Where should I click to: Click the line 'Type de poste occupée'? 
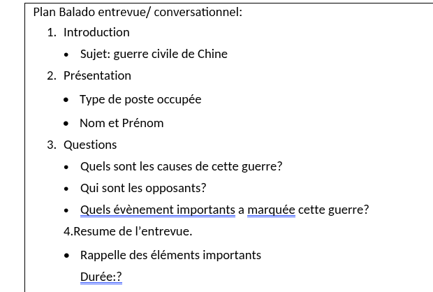pos(140,99)
